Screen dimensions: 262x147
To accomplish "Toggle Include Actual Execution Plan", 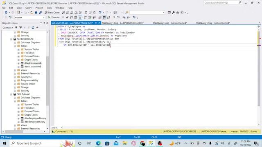I will (x=86, y=17).
